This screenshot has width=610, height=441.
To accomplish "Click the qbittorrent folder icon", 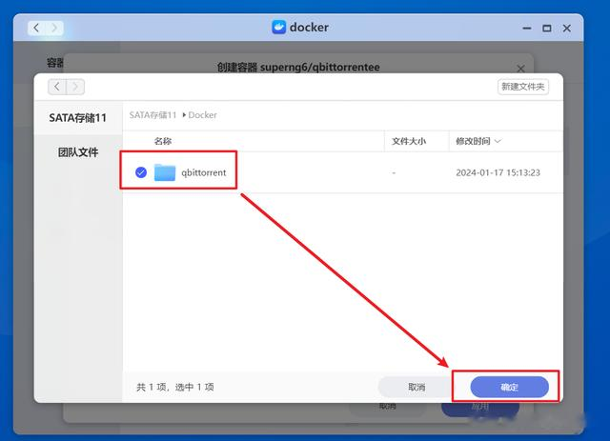I will click(165, 172).
